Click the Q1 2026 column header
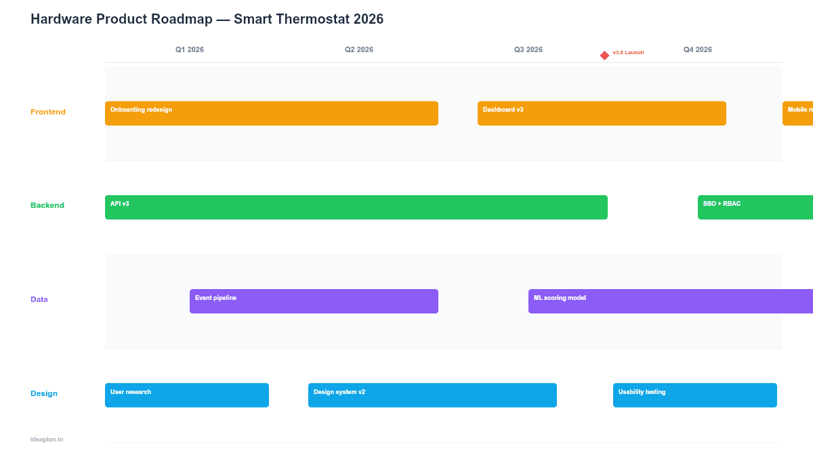This screenshot has width=813, height=457. click(x=190, y=49)
